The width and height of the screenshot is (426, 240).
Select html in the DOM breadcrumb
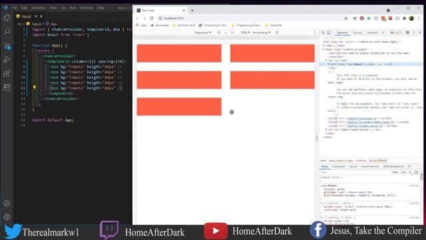tap(323, 161)
